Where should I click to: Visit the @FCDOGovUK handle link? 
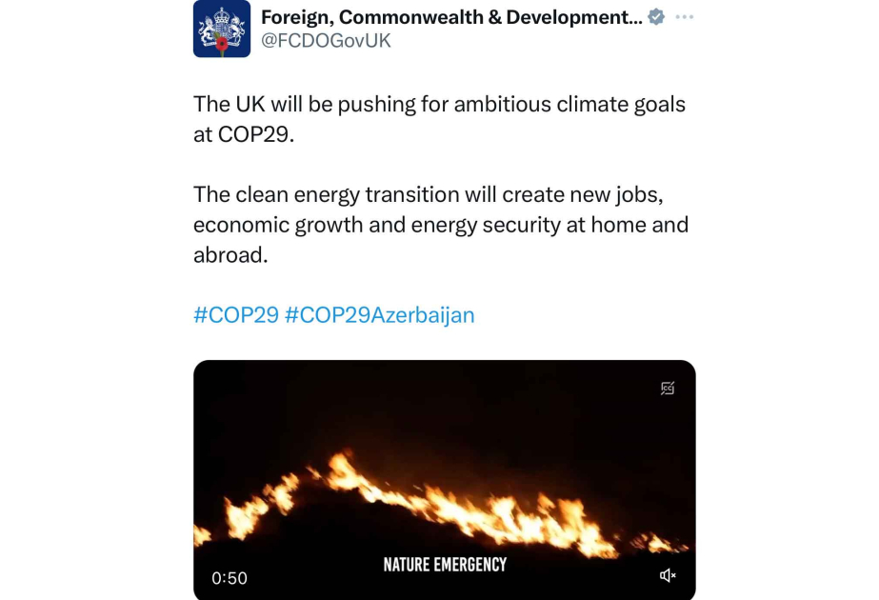pos(326,41)
